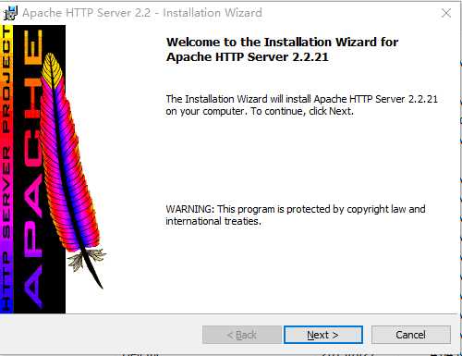Click the installer icon in title bar
The width and height of the screenshot is (462, 356).
click(10, 13)
